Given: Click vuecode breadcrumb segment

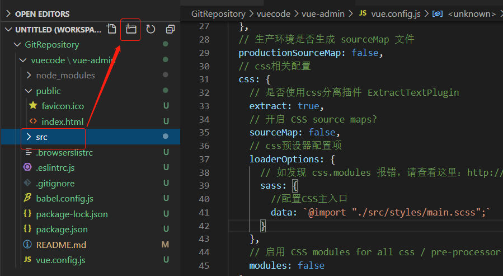Looking at the screenshot, I should coord(274,14).
